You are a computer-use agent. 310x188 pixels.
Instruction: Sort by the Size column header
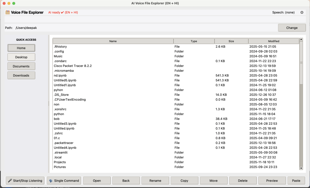coord(231,41)
